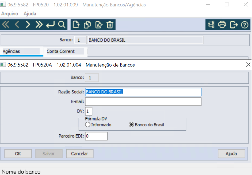Switch to the Agências tab
Screen dimensions: 252x175
click(x=21, y=51)
